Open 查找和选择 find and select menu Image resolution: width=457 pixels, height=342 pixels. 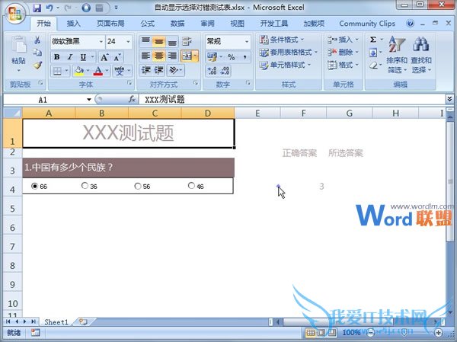coord(421,55)
